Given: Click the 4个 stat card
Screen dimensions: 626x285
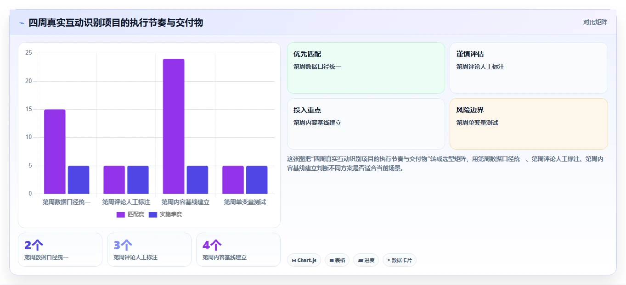Looking at the screenshot, I should click(x=238, y=250).
